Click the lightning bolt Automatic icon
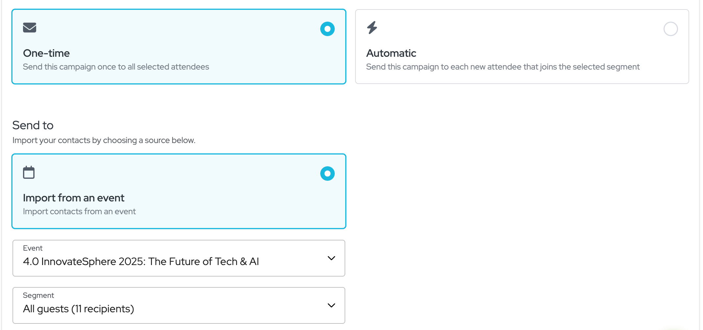Viewport: 703px width, 330px height. [x=372, y=28]
